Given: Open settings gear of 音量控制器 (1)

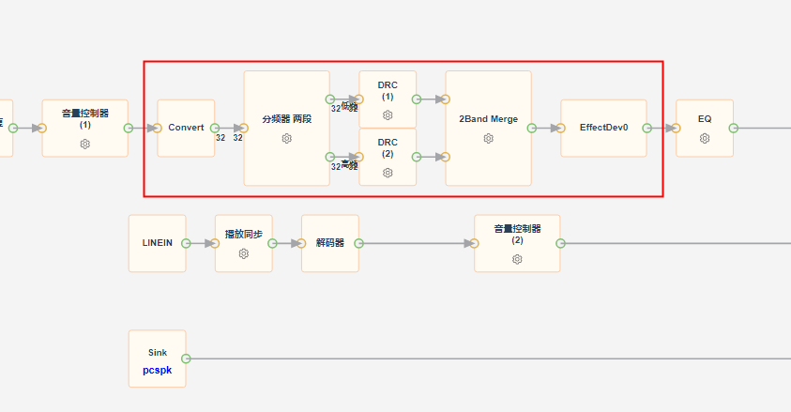Looking at the screenshot, I should (x=85, y=145).
